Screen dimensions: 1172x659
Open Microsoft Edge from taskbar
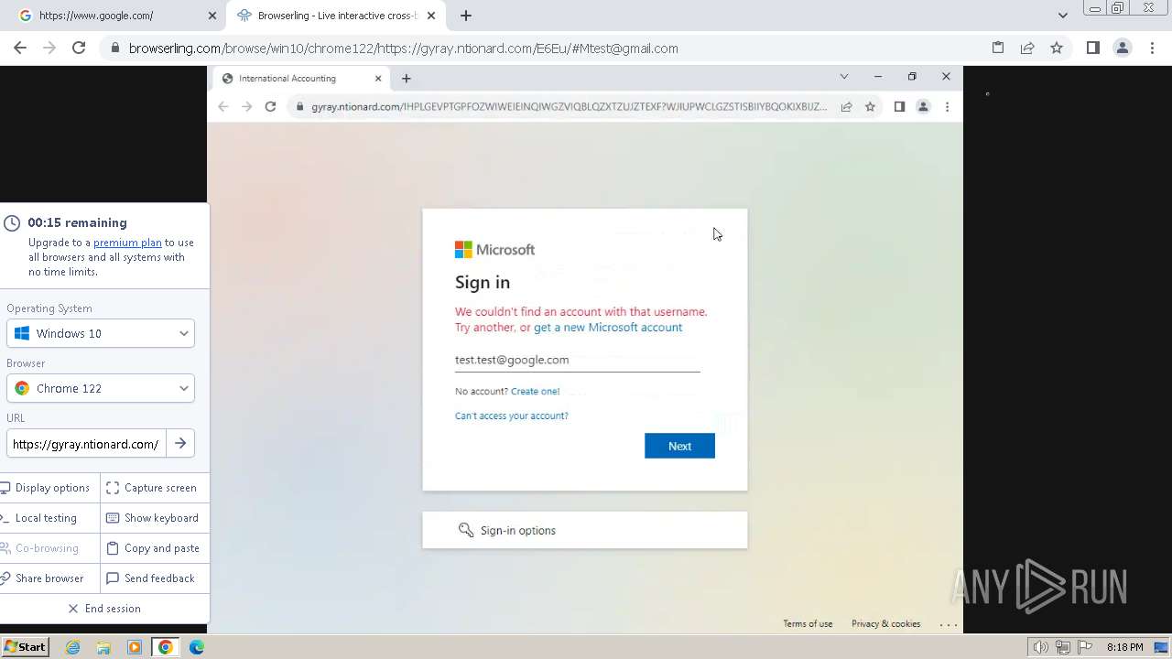coord(197,647)
